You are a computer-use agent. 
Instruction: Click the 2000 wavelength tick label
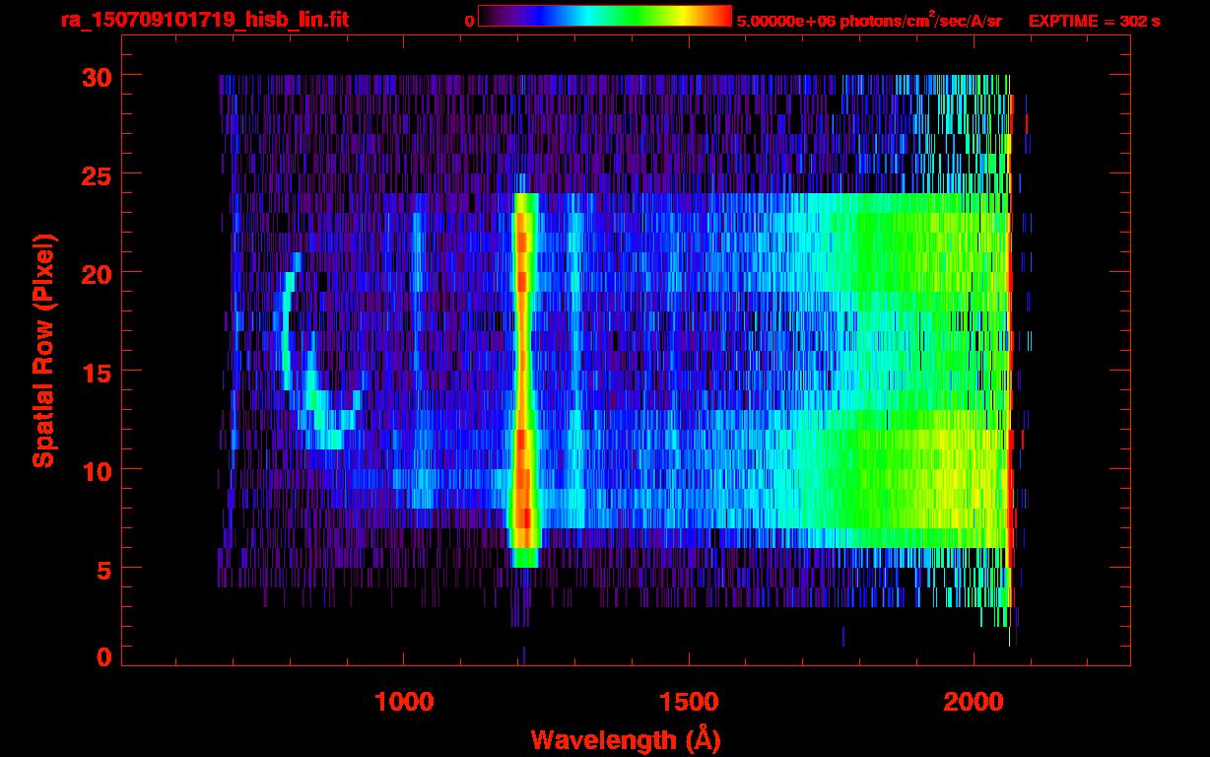click(x=974, y=702)
